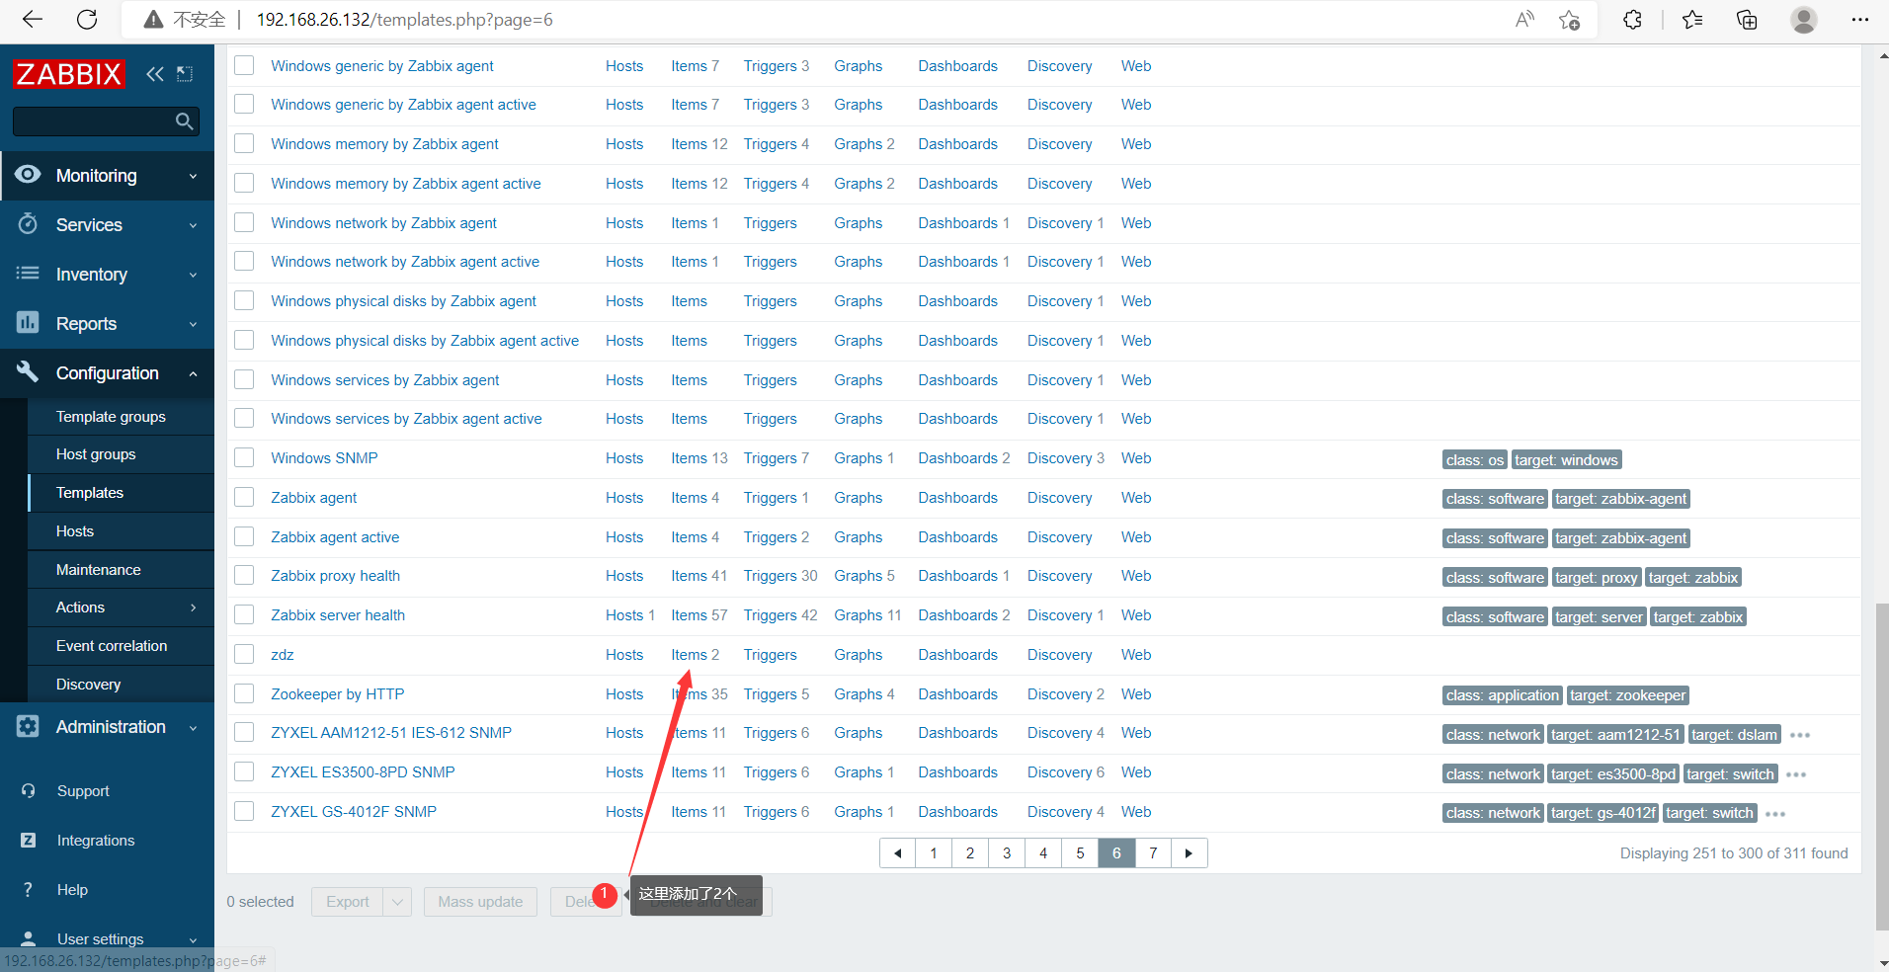Click the Integrations Z icon
This screenshot has height=972, width=1889.
(28, 841)
